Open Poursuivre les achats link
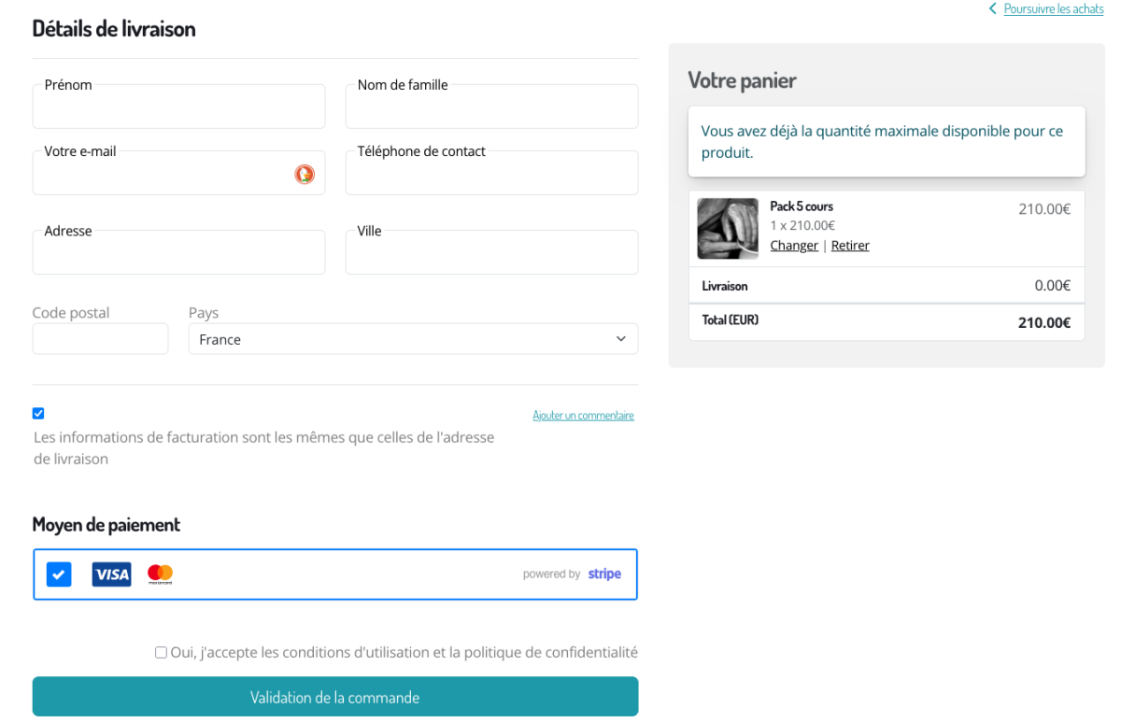 [x=1053, y=9]
